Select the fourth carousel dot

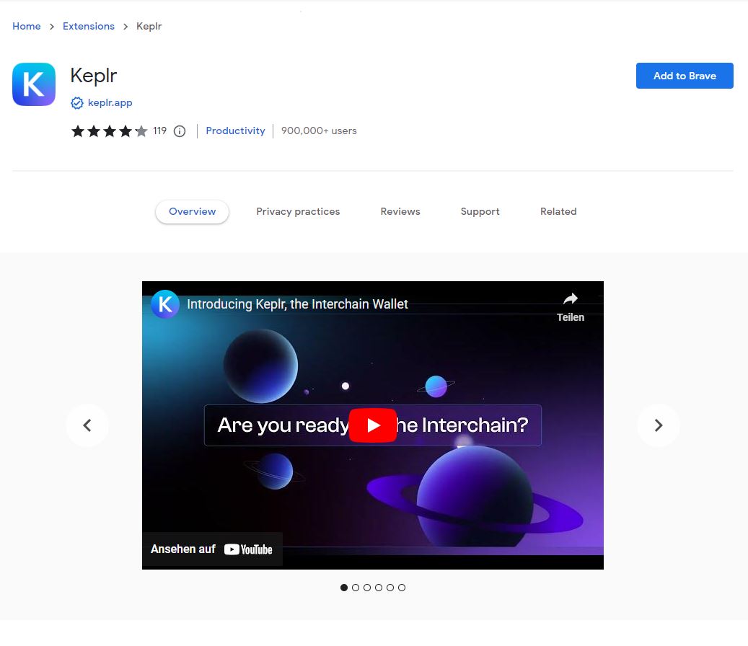point(379,588)
